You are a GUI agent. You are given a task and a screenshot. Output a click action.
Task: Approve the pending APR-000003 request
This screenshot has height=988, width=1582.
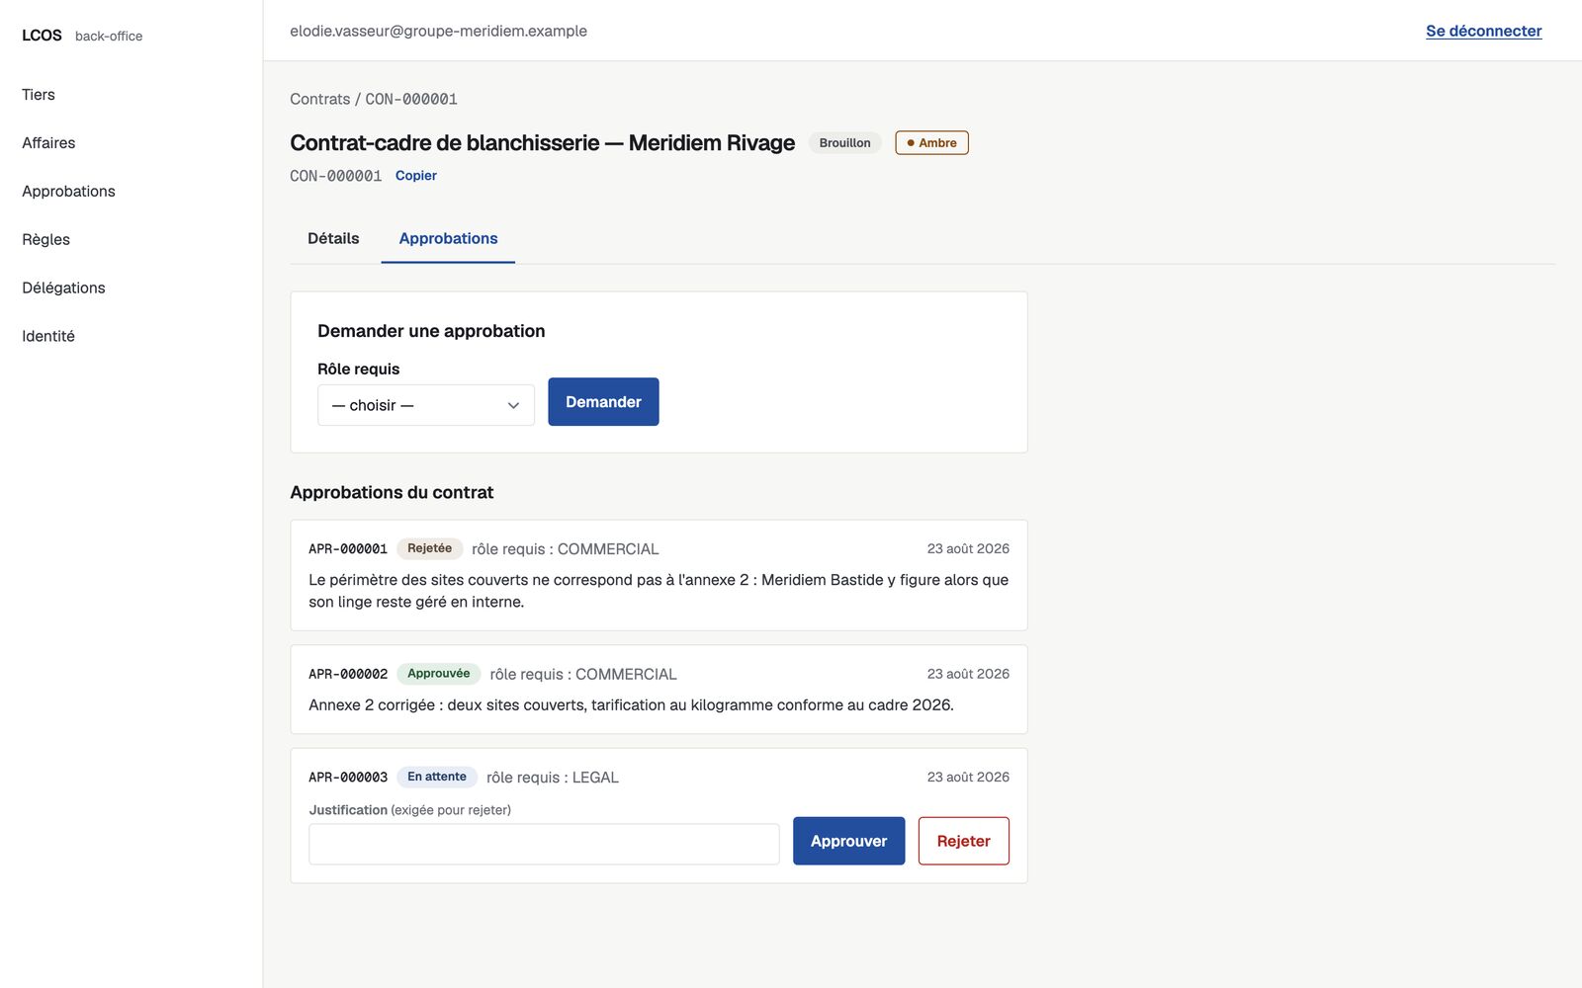848,841
